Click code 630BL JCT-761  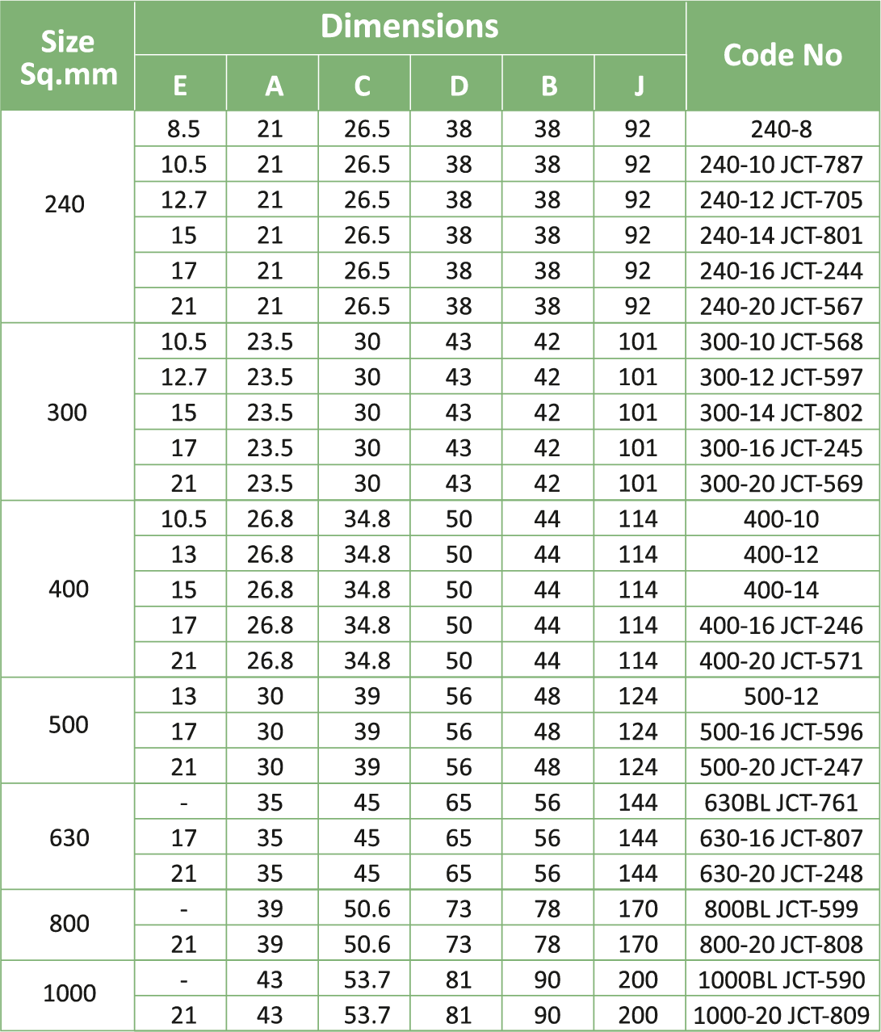781,803
